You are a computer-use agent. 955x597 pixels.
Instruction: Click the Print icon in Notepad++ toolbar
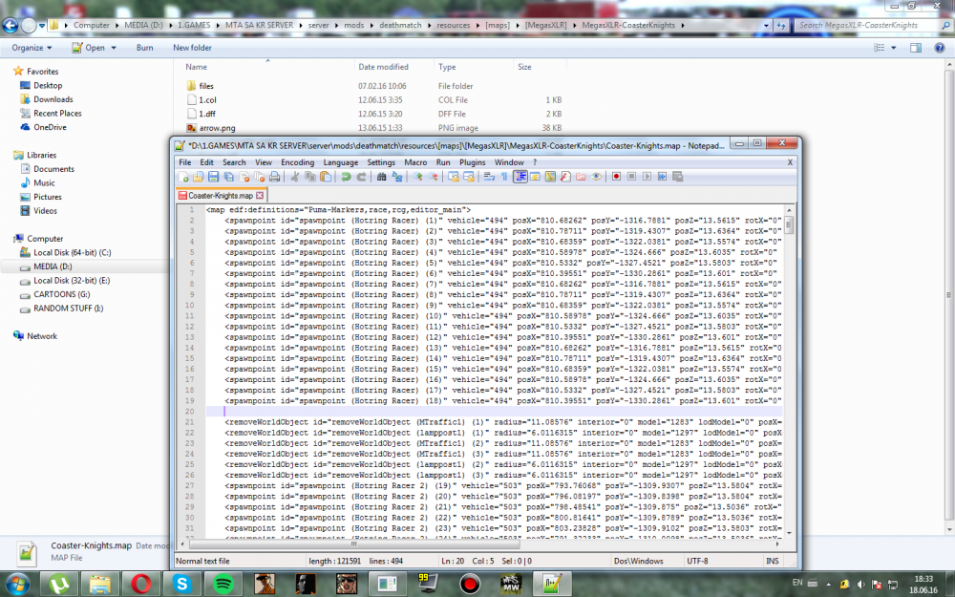274,177
